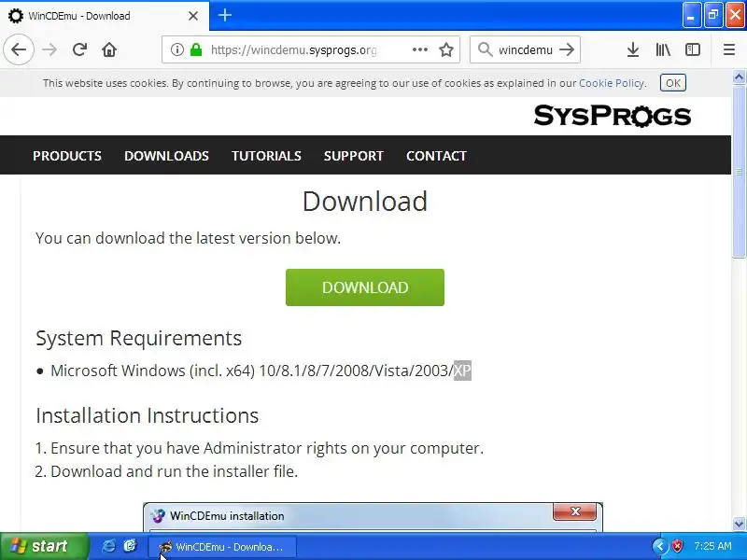Viewport: 747px width, 560px height.
Task: Open the Library bookmarks and history
Action: pyautogui.click(x=663, y=49)
